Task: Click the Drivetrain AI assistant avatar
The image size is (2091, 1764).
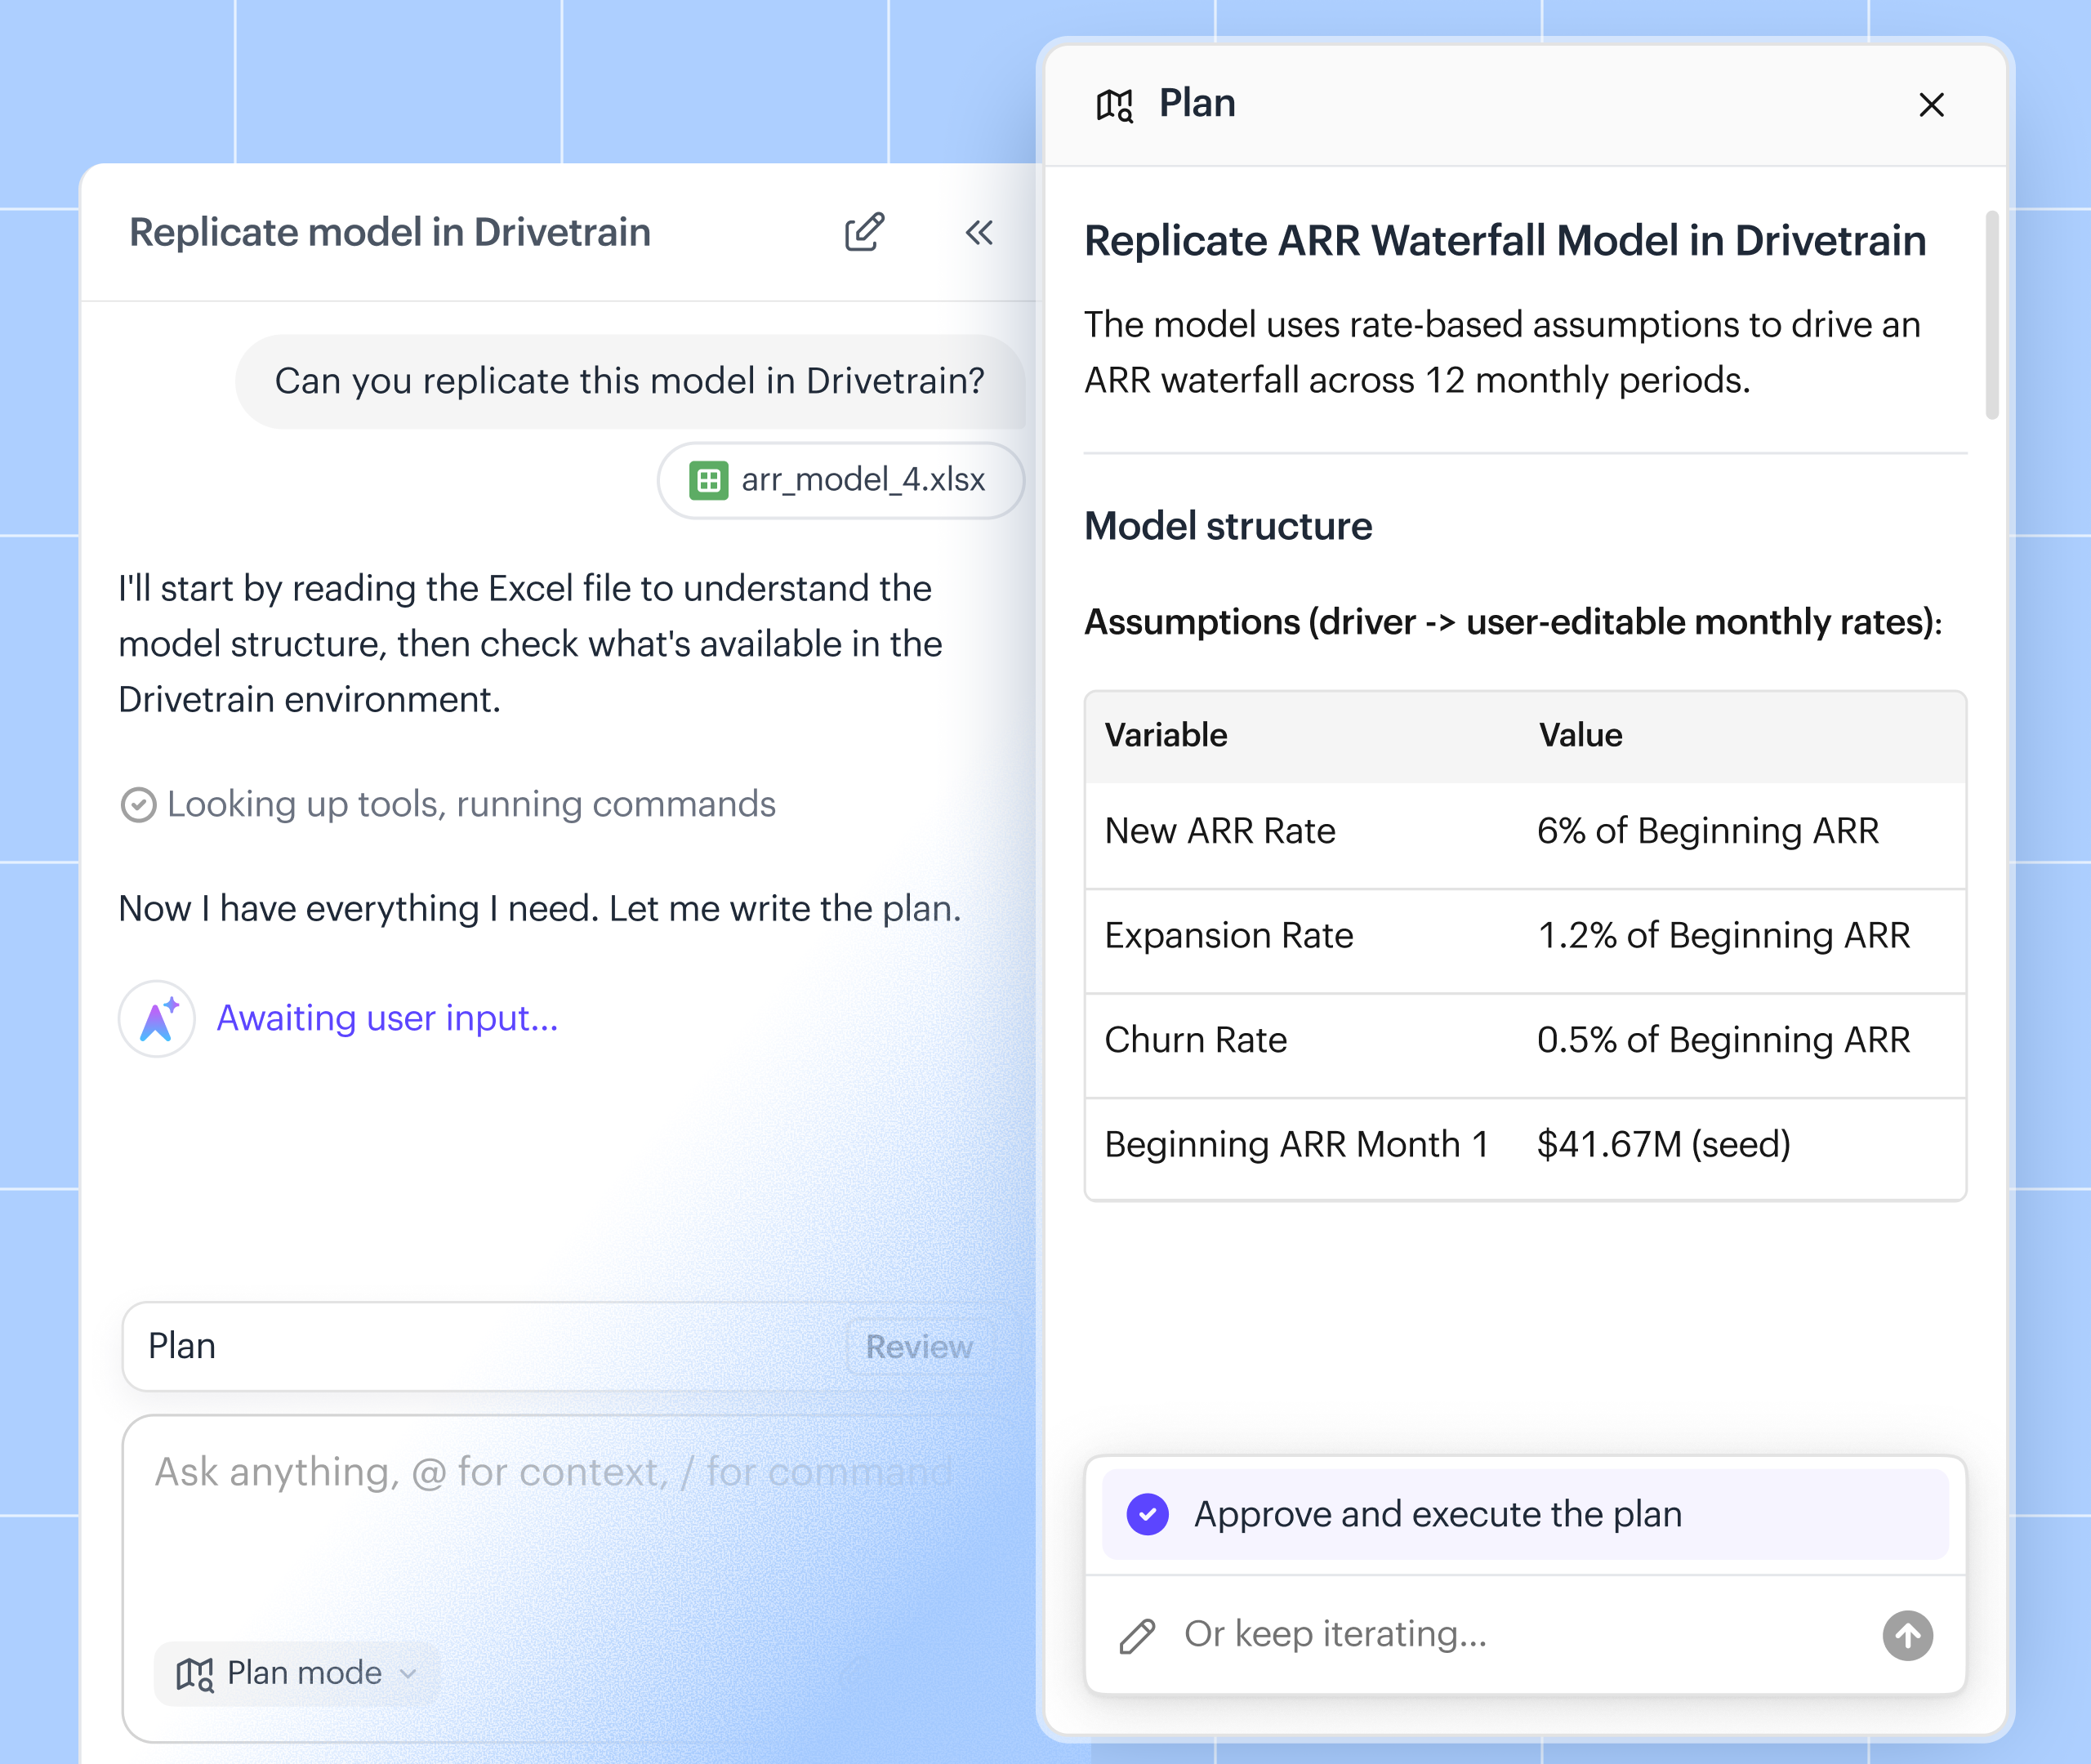Action: click(x=157, y=1018)
